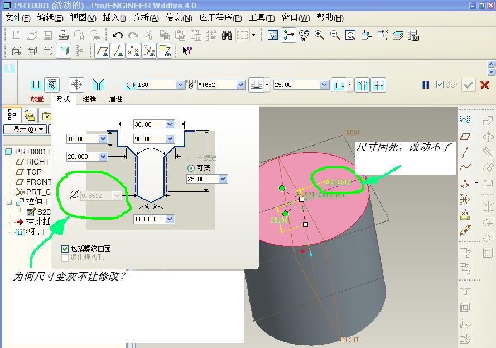
Task: Open the Find binoculars tool
Action: (x=227, y=35)
